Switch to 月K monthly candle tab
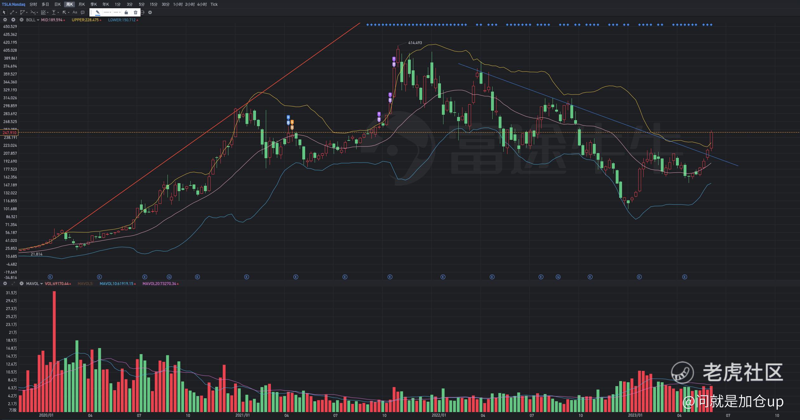Image resolution: width=800 pixels, height=420 pixels. pos(82,4)
